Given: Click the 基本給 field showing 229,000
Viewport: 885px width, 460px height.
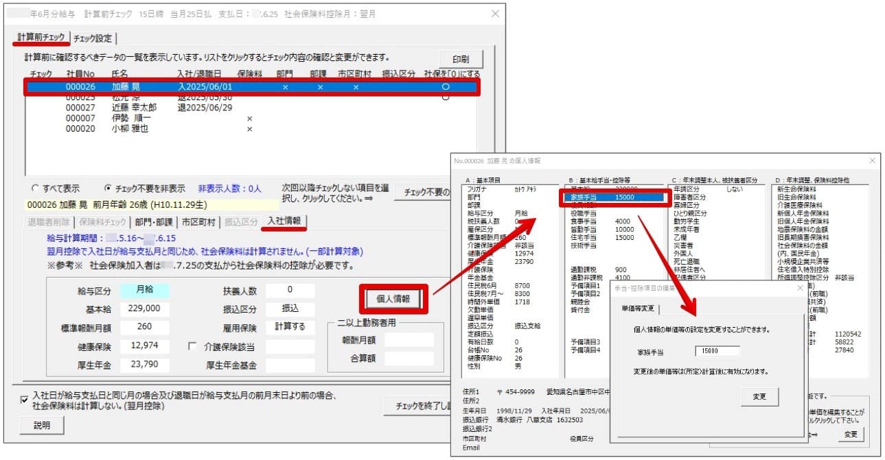Looking at the screenshot, I should [x=144, y=309].
